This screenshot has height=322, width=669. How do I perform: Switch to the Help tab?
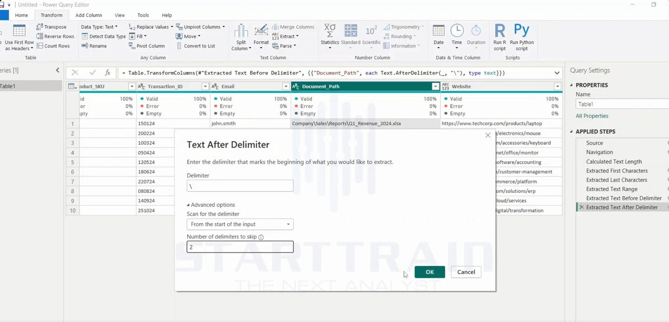(x=167, y=15)
